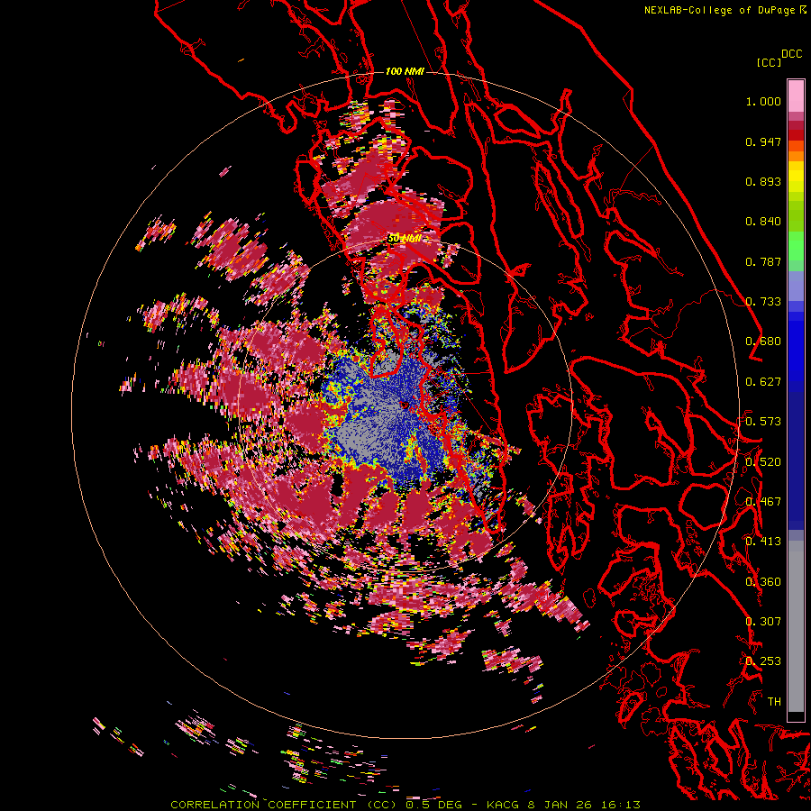Click the 0.893 value on the color scale
The height and width of the screenshot is (811, 811).
(x=763, y=181)
